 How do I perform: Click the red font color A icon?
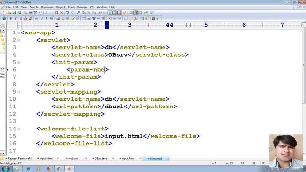coord(25,19)
